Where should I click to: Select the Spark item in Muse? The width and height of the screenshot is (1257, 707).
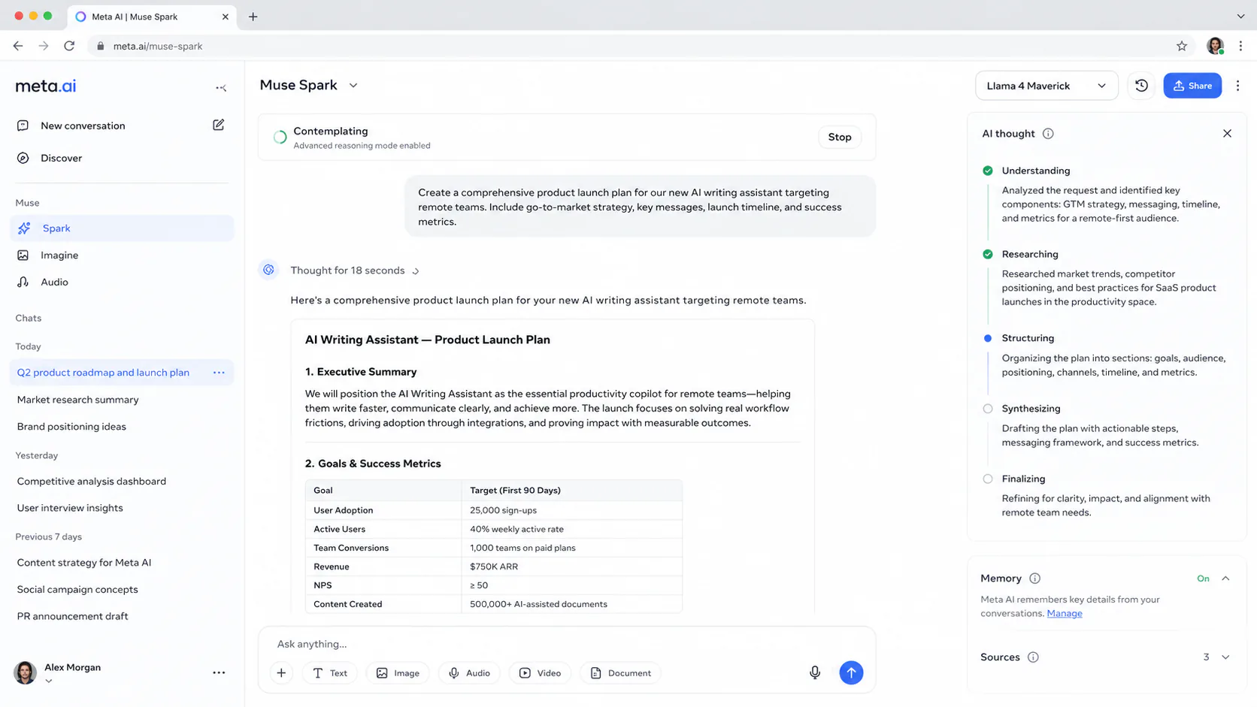coord(122,228)
